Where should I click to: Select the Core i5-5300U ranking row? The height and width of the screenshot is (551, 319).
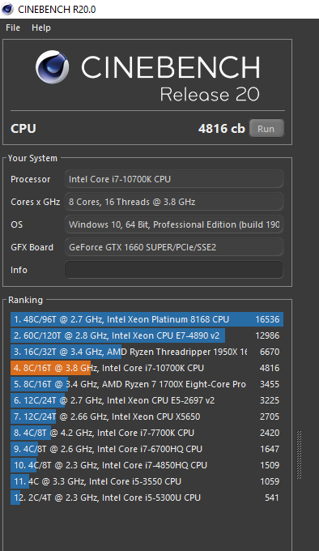[x=147, y=498]
